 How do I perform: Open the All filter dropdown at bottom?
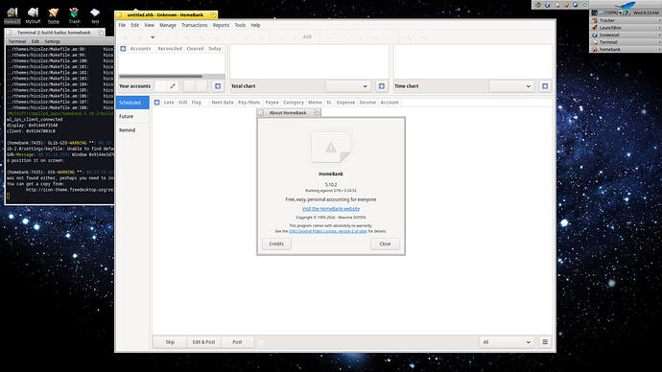tap(507, 341)
